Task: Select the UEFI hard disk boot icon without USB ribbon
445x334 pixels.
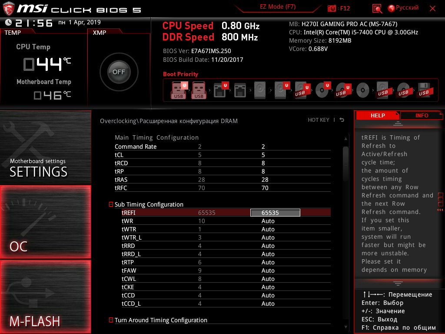Action: (281, 90)
